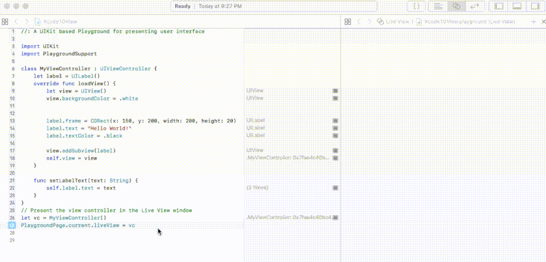Click the run button on line 27
The width and height of the screenshot is (546, 262).
12,225
